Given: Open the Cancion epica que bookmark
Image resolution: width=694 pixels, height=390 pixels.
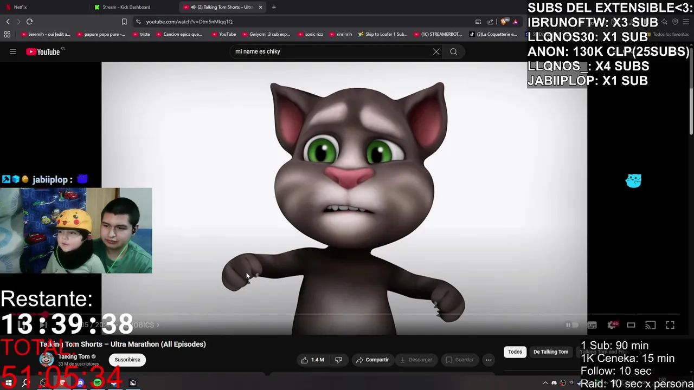Looking at the screenshot, I should pyautogui.click(x=179, y=34).
